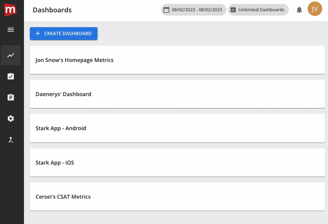Select the Stark App - Android dashboard

coord(177,128)
